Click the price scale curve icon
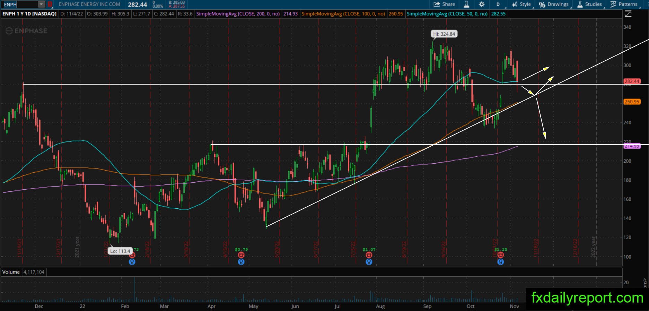Screen dimensions: 649x311 click(x=628, y=14)
